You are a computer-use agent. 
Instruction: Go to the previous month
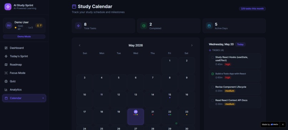[x=80, y=45]
